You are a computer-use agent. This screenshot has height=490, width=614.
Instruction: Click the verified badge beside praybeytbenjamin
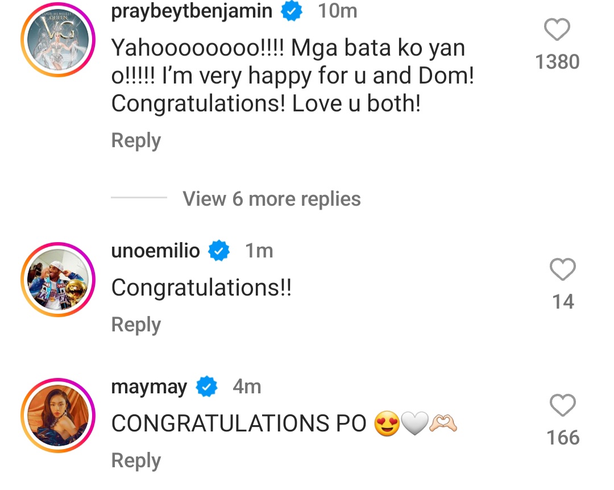[x=292, y=11]
